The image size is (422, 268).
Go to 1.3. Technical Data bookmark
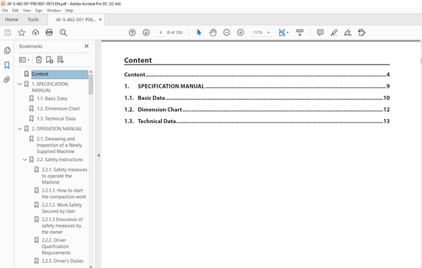pyautogui.click(x=56, y=118)
